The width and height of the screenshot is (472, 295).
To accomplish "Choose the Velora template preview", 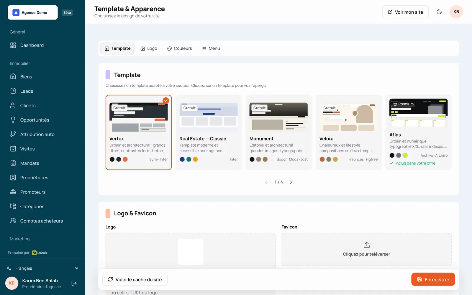I will pyautogui.click(x=348, y=117).
